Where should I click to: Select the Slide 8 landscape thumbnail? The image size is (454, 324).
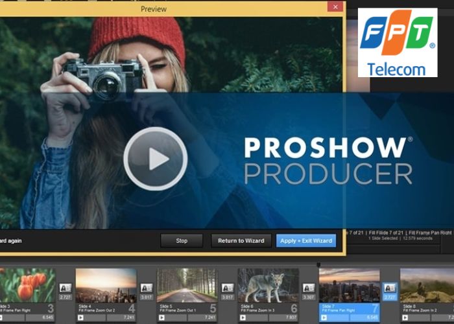click(427, 285)
